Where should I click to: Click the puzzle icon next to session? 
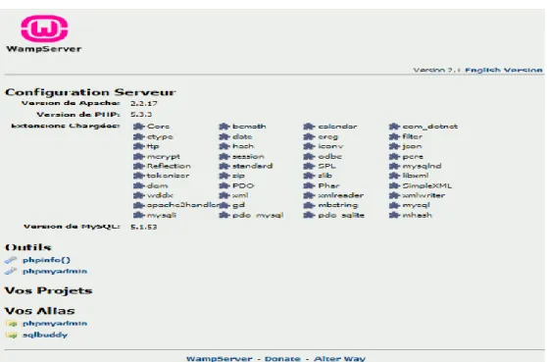click(x=224, y=156)
